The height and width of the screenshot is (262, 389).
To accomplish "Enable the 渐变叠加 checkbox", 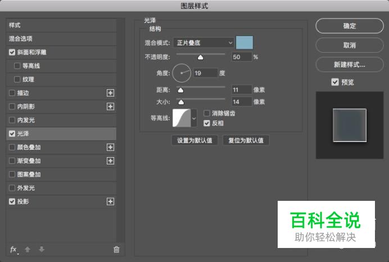I will tap(12, 160).
